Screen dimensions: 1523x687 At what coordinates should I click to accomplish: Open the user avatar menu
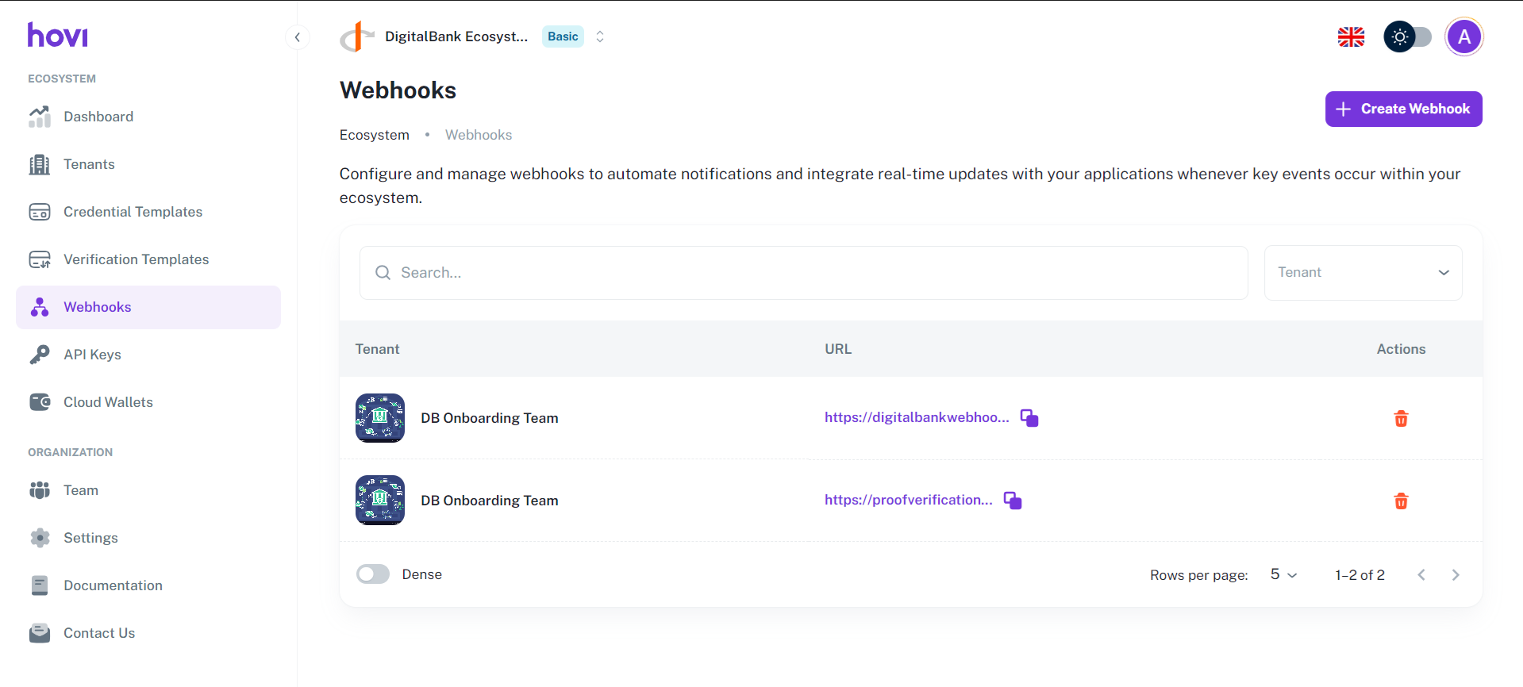click(x=1463, y=37)
